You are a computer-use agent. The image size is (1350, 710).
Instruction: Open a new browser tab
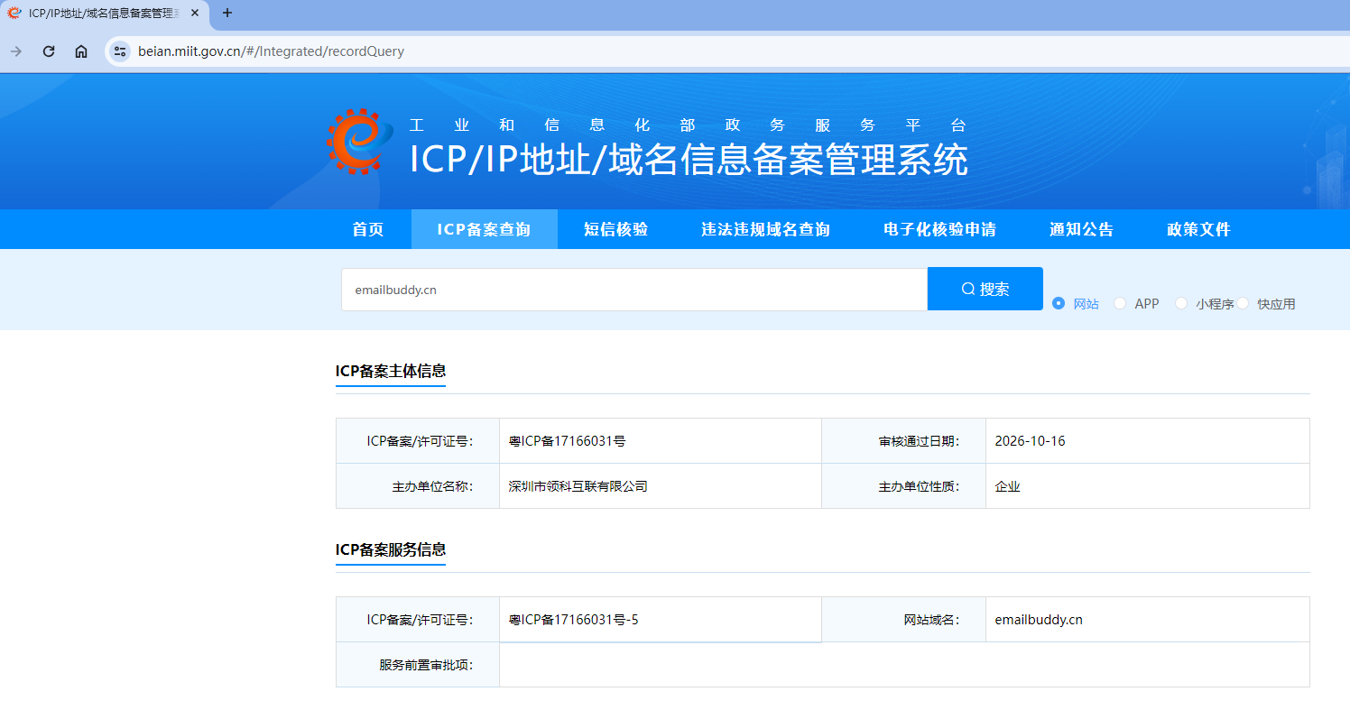coord(227,13)
